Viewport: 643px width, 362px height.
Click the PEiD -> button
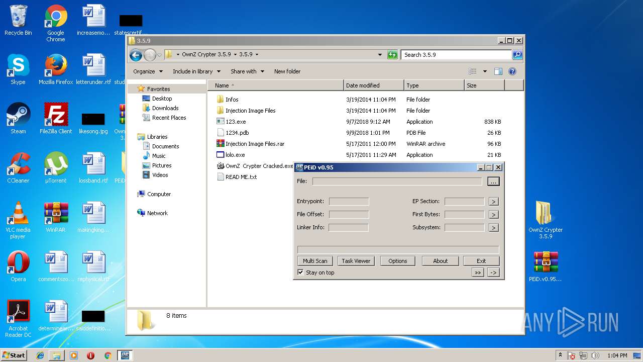pos(493,273)
